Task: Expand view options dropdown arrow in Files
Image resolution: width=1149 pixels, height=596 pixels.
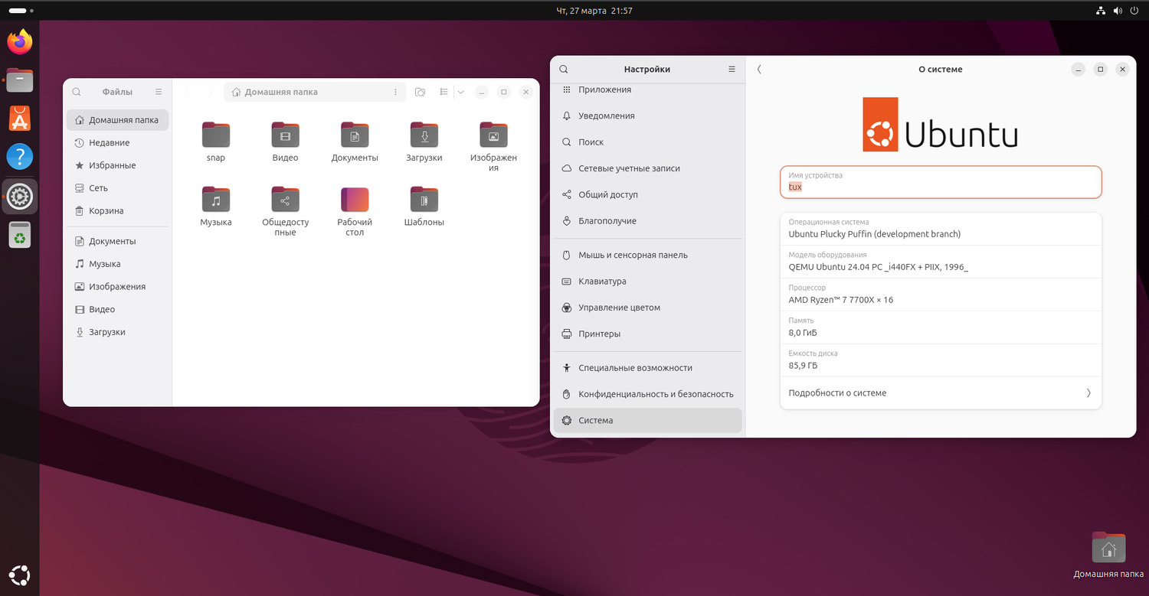Action: click(x=460, y=92)
